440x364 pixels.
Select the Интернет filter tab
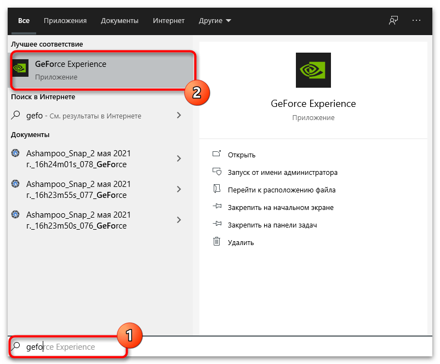[x=169, y=21]
